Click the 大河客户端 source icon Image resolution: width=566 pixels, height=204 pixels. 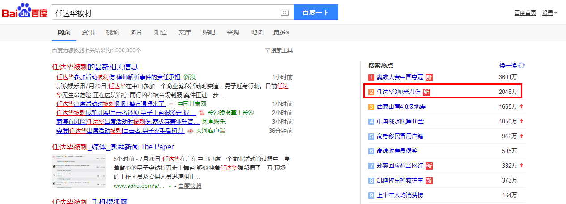tap(190, 131)
